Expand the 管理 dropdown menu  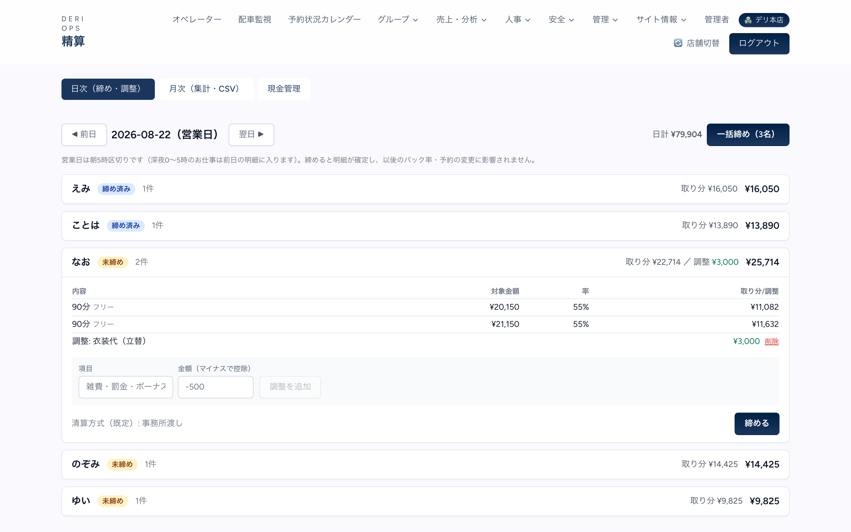(x=605, y=19)
